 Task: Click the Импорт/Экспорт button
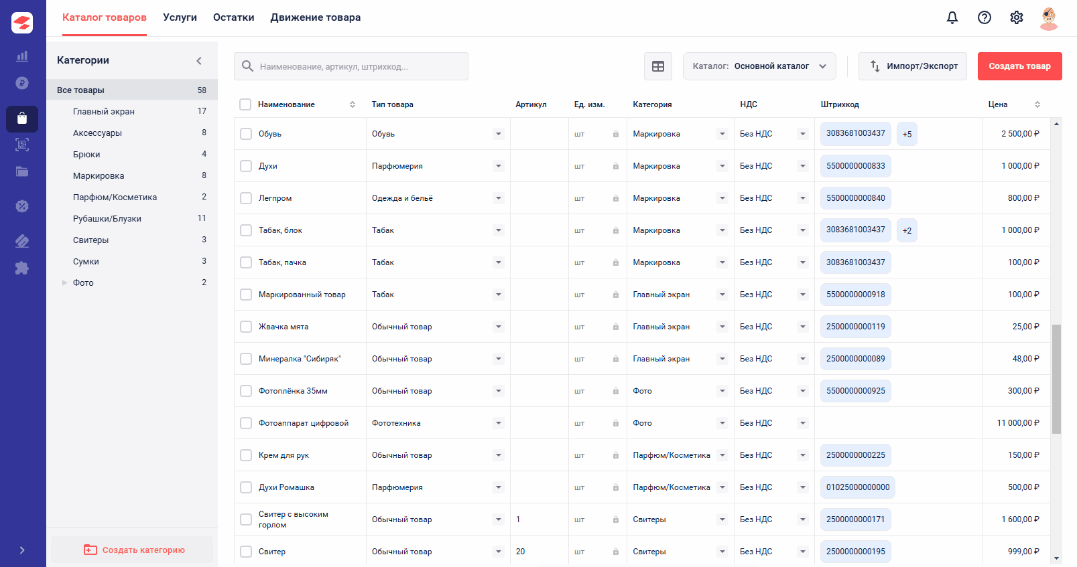point(913,66)
